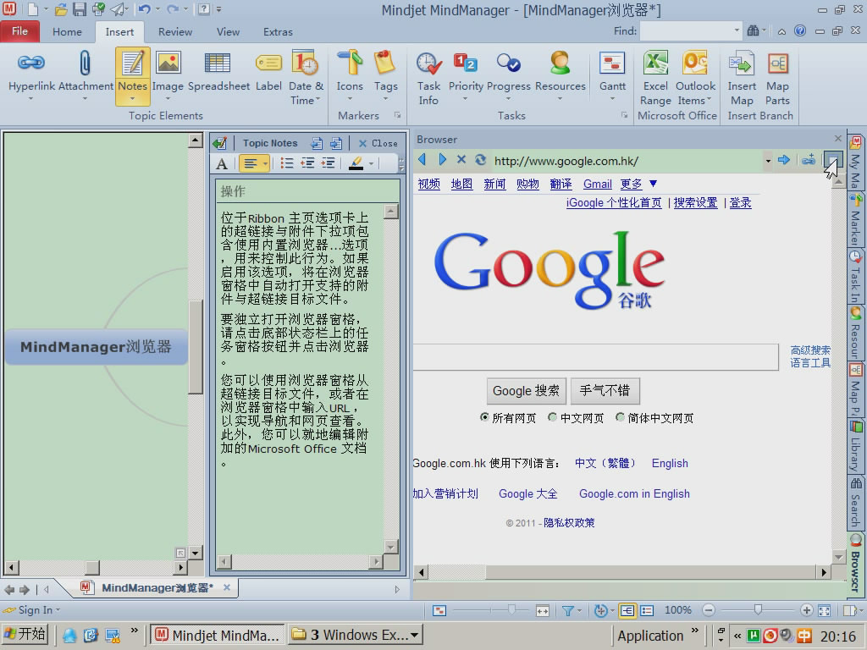Open the Find box dropdown
Screen dimensions: 867x650
click(x=737, y=30)
